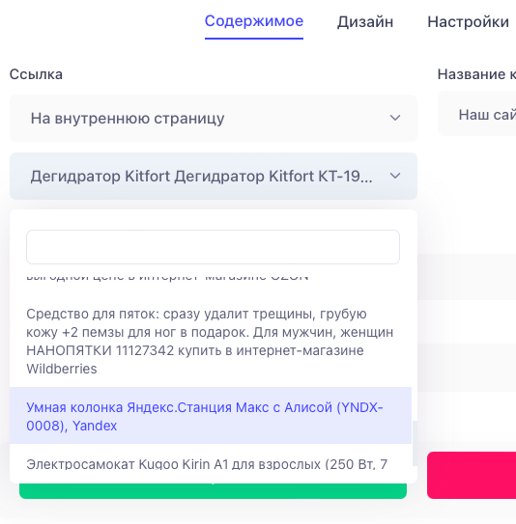
Task: Click the 'Yandex' text in highlighted option
Action: pyautogui.click(x=95, y=426)
